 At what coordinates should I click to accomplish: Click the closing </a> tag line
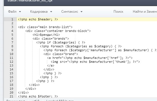[51, 65]
